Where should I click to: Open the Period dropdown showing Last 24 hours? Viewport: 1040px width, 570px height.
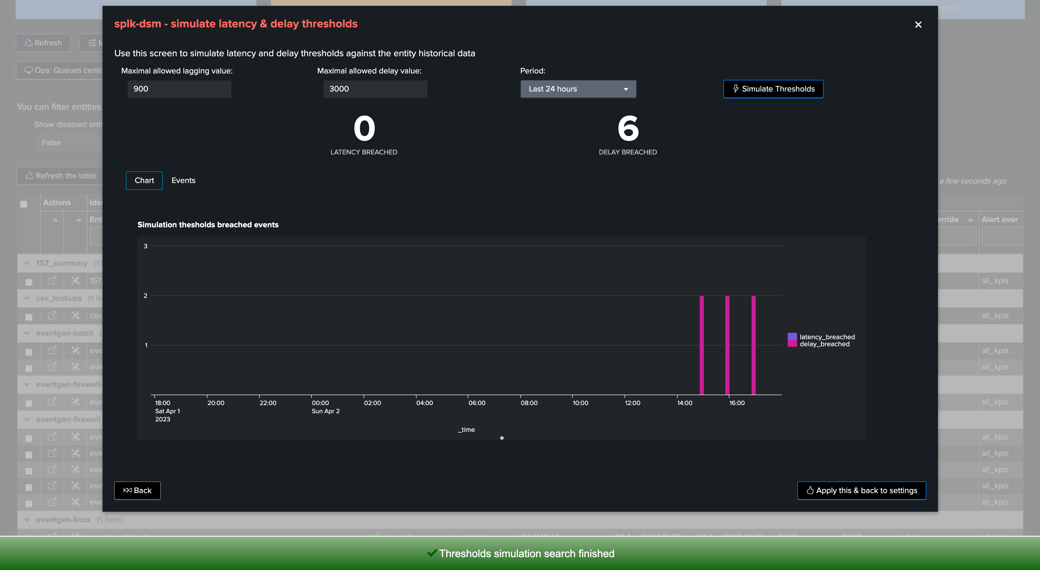pyautogui.click(x=578, y=89)
